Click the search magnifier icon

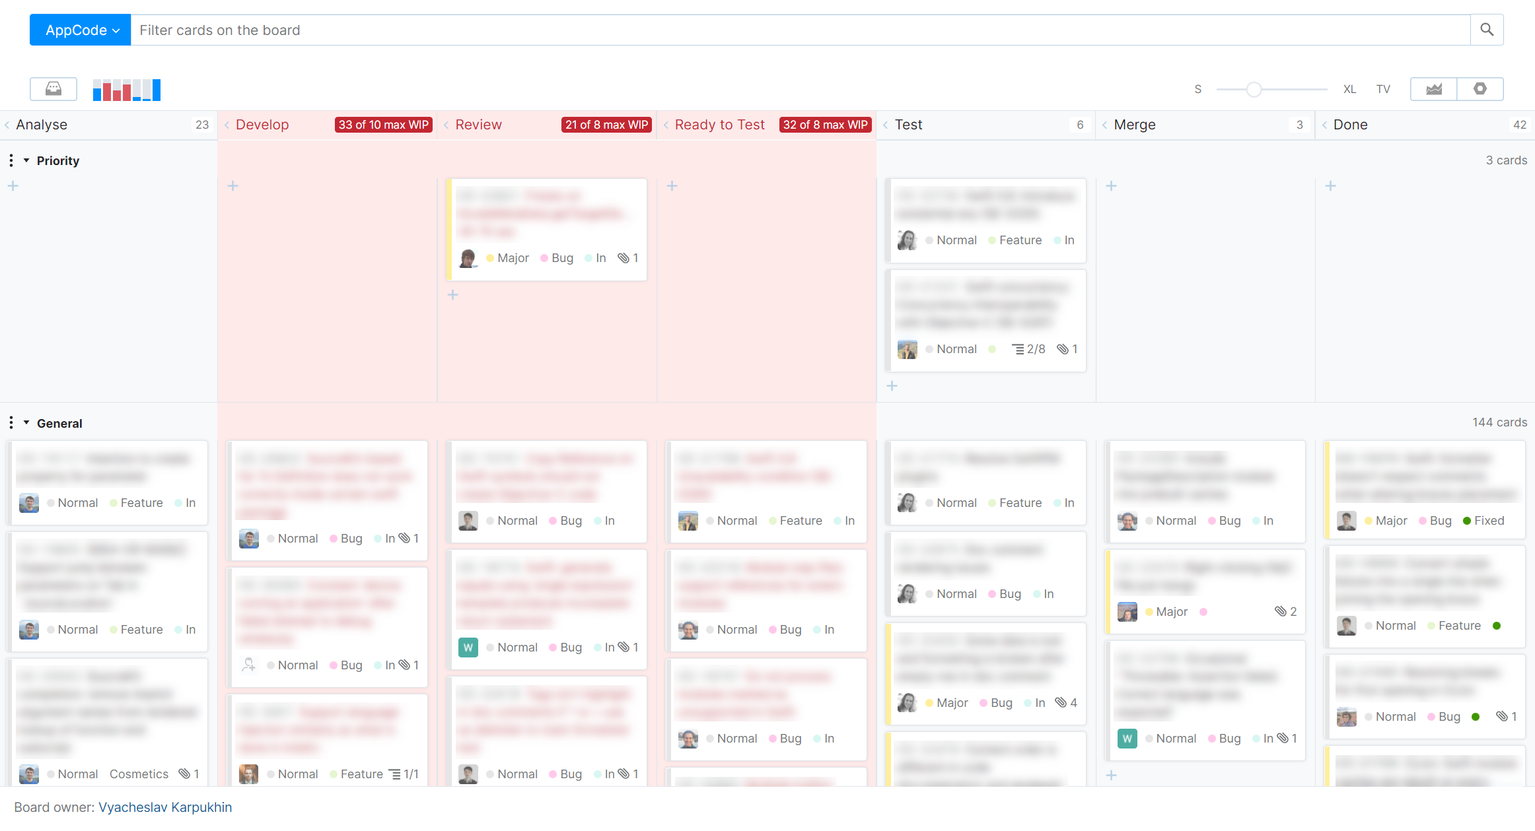(x=1486, y=30)
